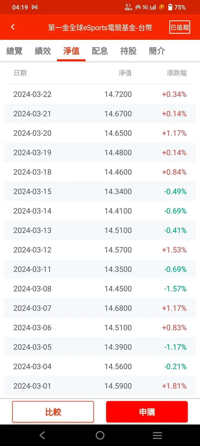The width and height of the screenshot is (200, 446).
Task: Open Android recent apps menu
Action: coord(157,435)
